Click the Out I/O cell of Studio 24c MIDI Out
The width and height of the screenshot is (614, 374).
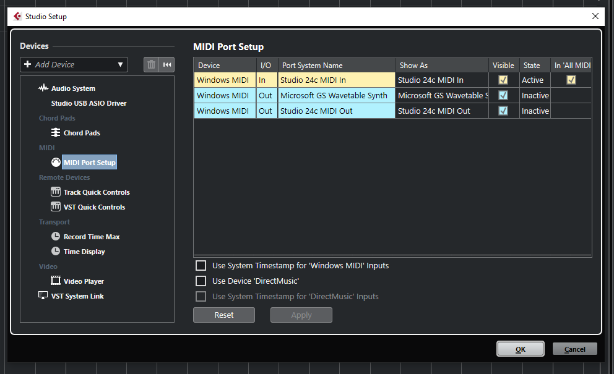pyautogui.click(x=267, y=111)
